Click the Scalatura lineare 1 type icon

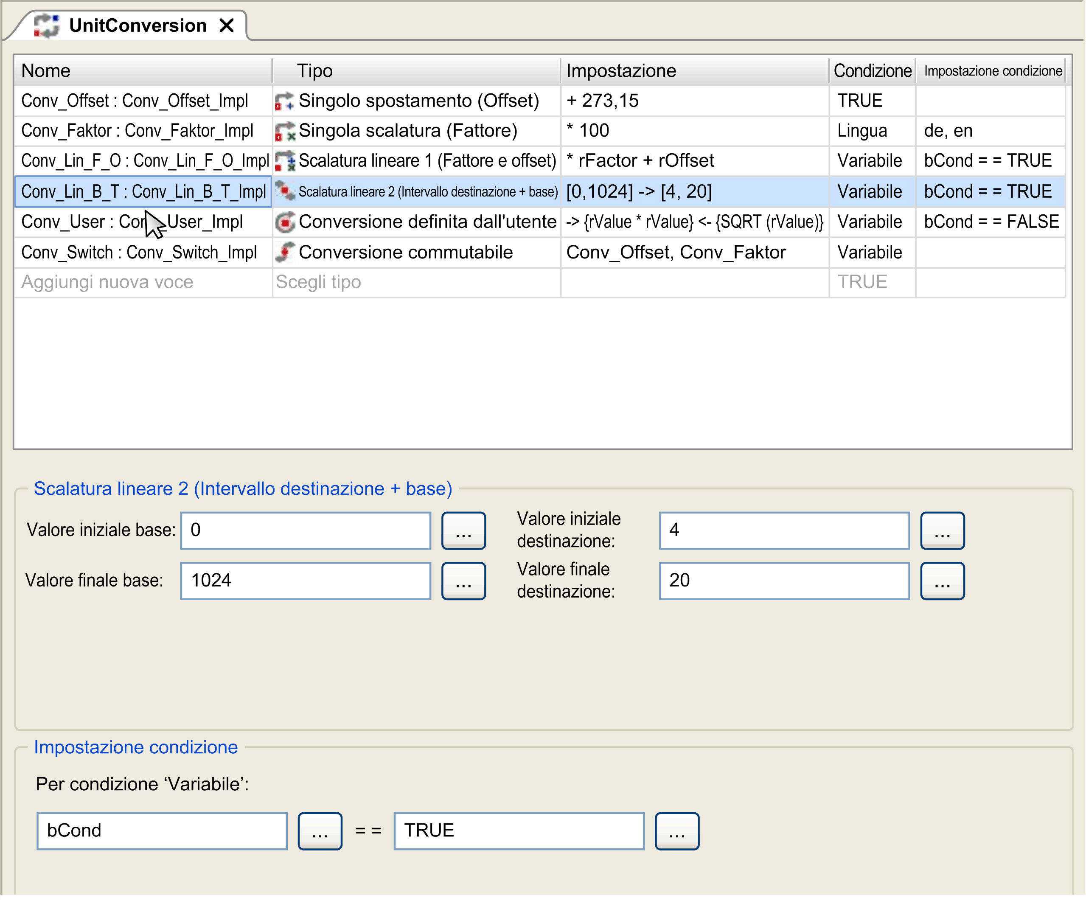pyautogui.click(x=285, y=161)
